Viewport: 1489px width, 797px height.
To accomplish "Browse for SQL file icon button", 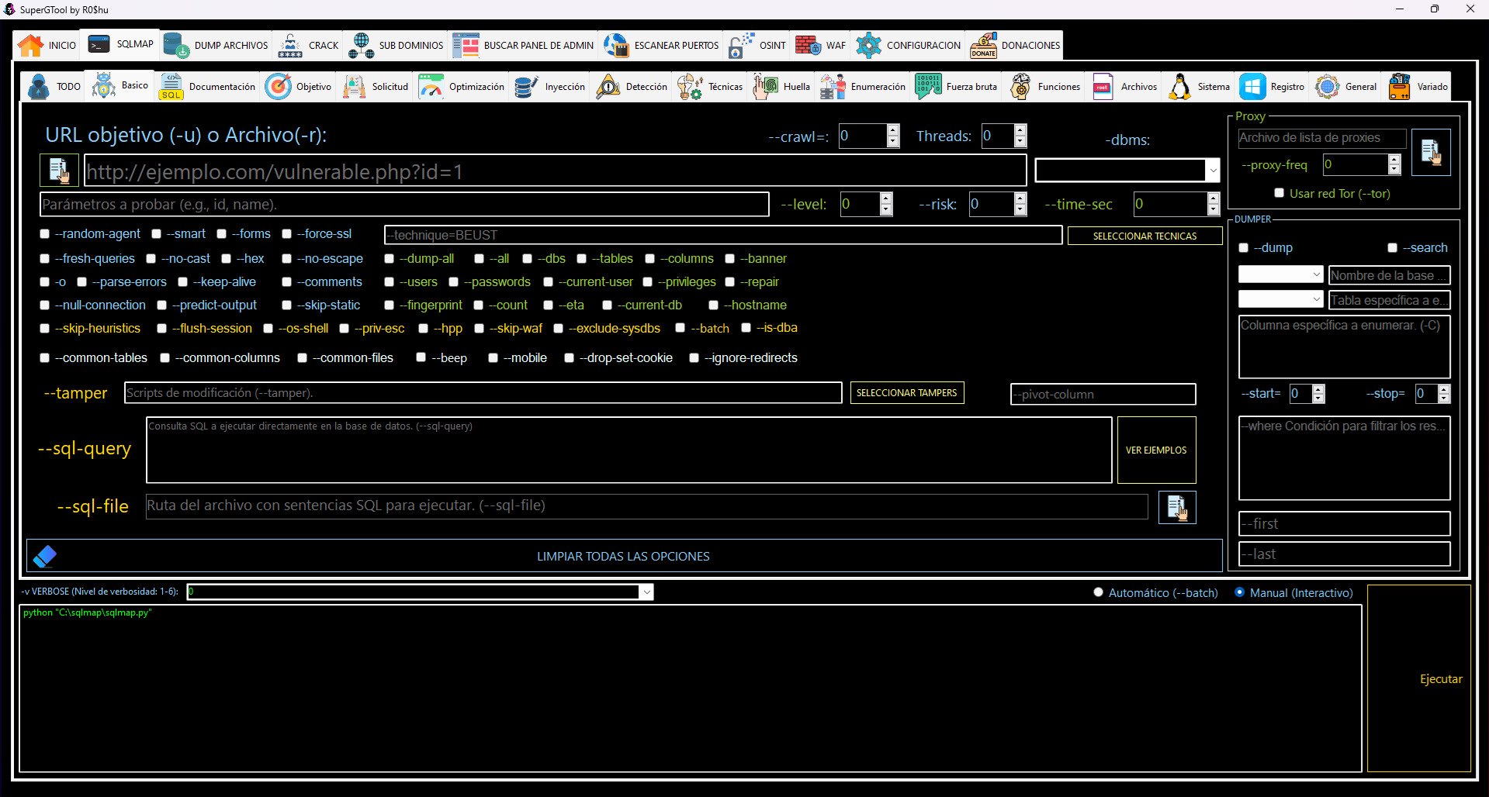I will click(1177, 508).
